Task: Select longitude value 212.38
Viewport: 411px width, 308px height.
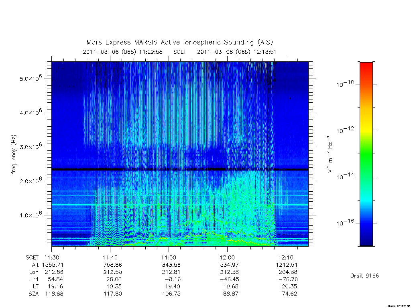Action: (x=229, y=272)
